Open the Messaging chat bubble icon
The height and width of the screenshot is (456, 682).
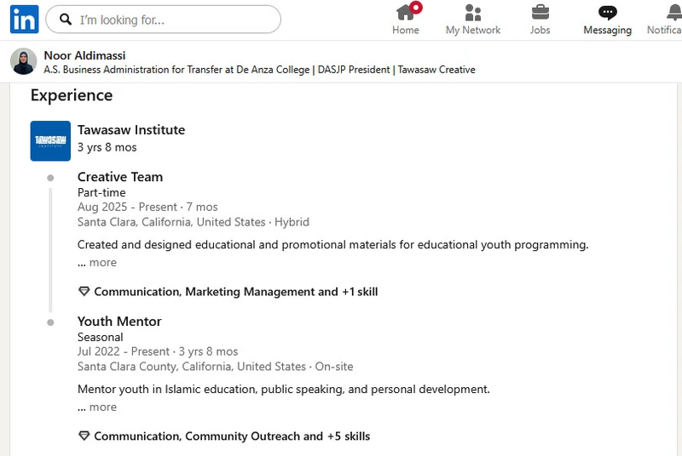pyautogui.click(x=607, y=13)
